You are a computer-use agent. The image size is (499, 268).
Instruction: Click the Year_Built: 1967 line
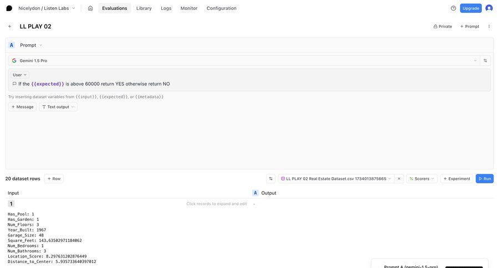click(27, 230)
